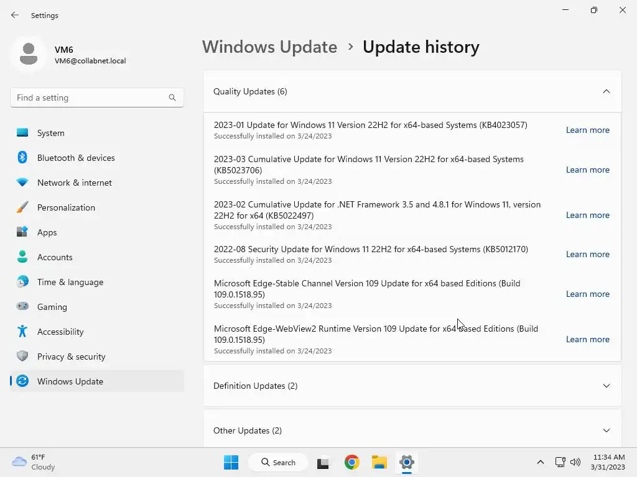This screenshot has height=477, width=637.
Task: Click the volume speaker tray icon
Action: [575, 462]
